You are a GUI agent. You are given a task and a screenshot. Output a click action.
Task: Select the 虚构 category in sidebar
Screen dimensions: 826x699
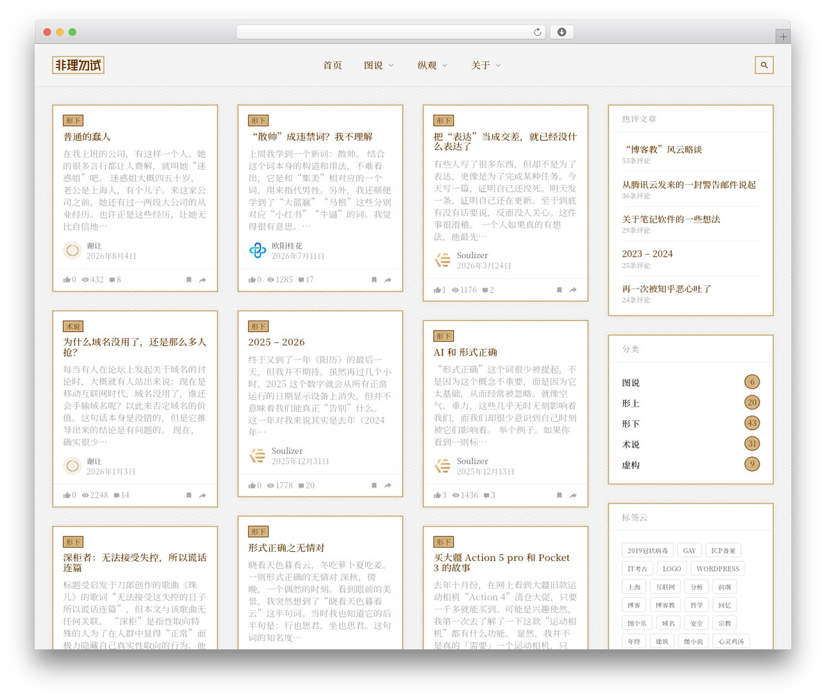[631, 466]
